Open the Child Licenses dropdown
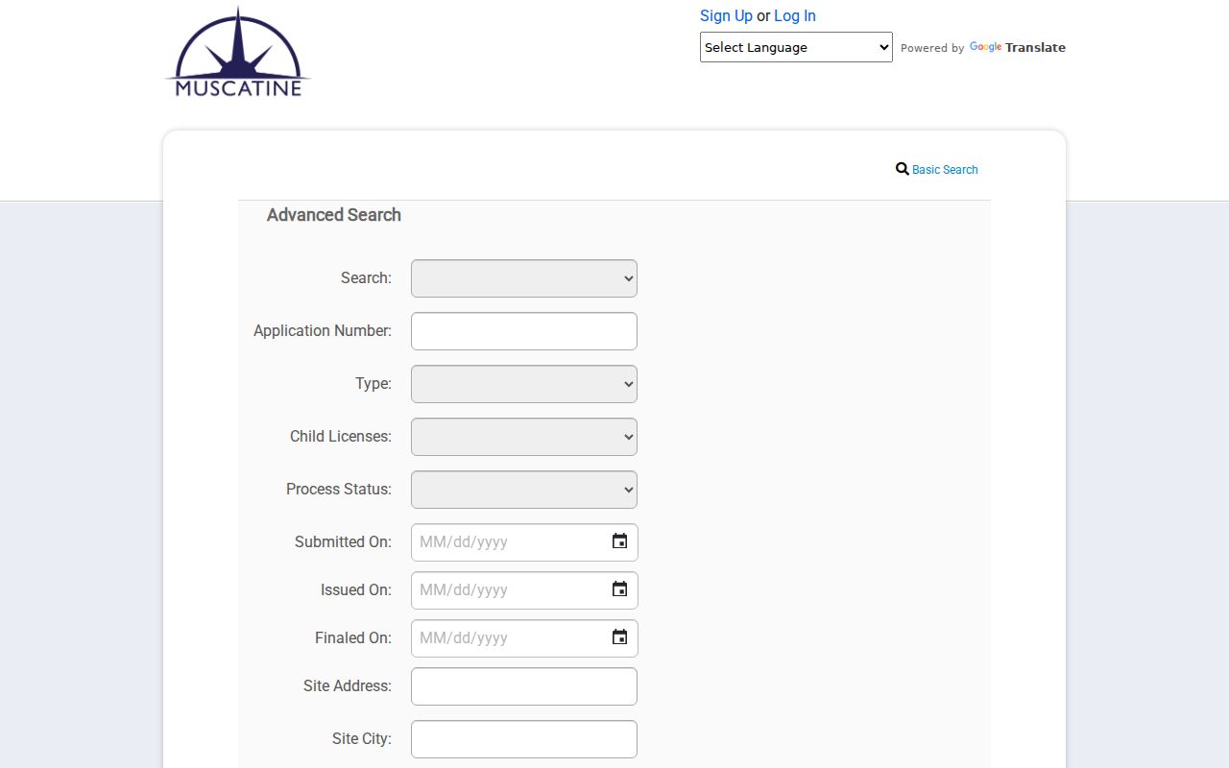 [x=524, y=437]
